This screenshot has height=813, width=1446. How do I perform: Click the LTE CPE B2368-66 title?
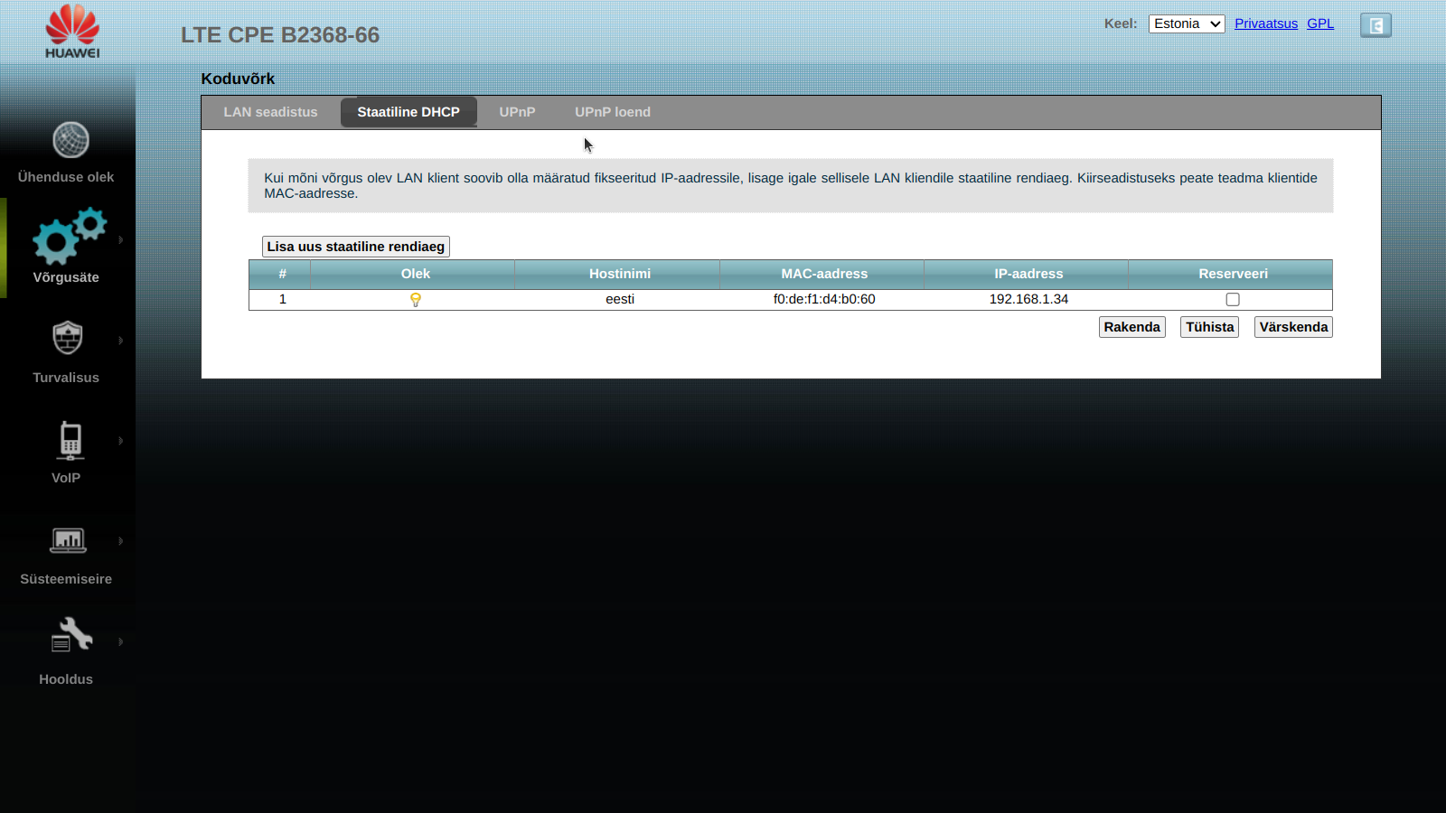click(280, 35)
